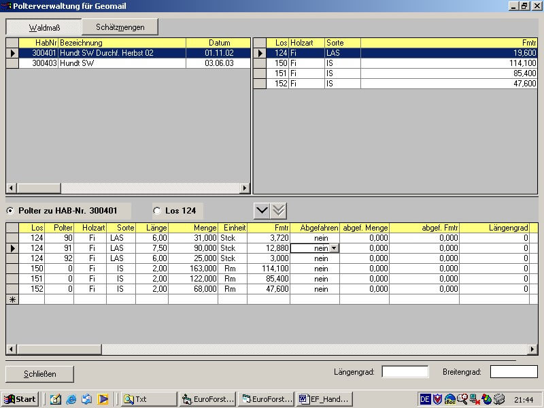Screen dimensions: 544x408
Task: Click Abgefahren nein for Polter 90
Action: click(315, 238)
